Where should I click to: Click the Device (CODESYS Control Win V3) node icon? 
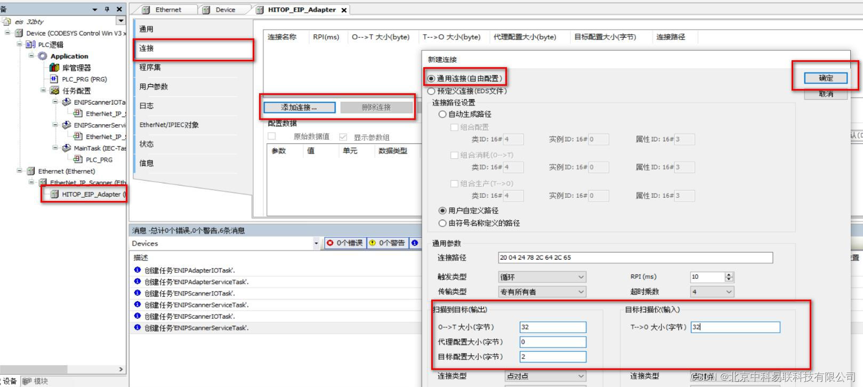coord(19,33)
